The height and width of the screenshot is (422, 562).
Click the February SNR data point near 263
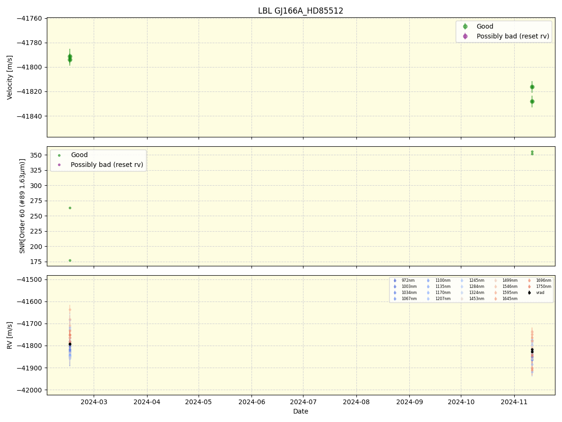point(70,208)
